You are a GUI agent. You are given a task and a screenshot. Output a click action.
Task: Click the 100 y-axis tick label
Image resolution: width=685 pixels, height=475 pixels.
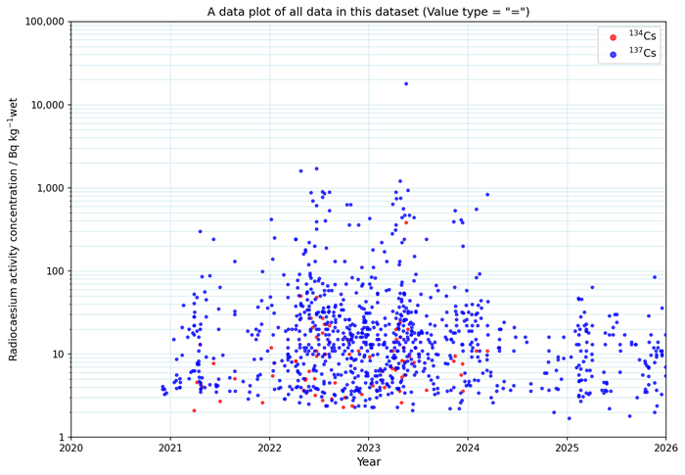pyautogui.click(x=54, y=271)
